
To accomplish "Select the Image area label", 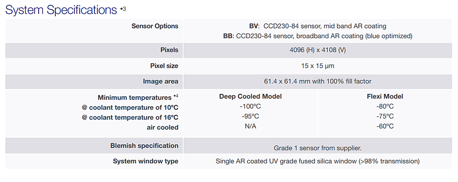I will [x=160, y=81].
